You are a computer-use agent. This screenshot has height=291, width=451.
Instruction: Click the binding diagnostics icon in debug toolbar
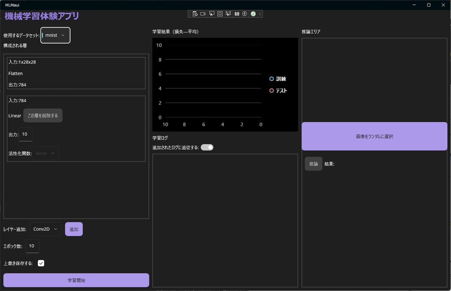coord(237,14)
